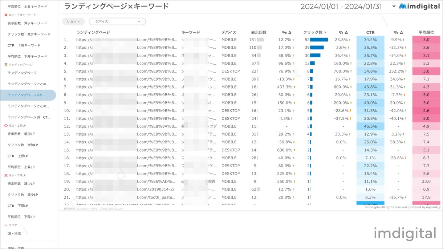Click the ランディングページ section header icon
The height and width of the screenshot is (249, 443).
[6, 65]
